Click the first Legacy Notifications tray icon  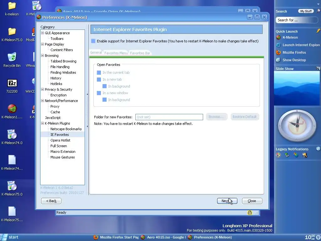click(278, 155)
